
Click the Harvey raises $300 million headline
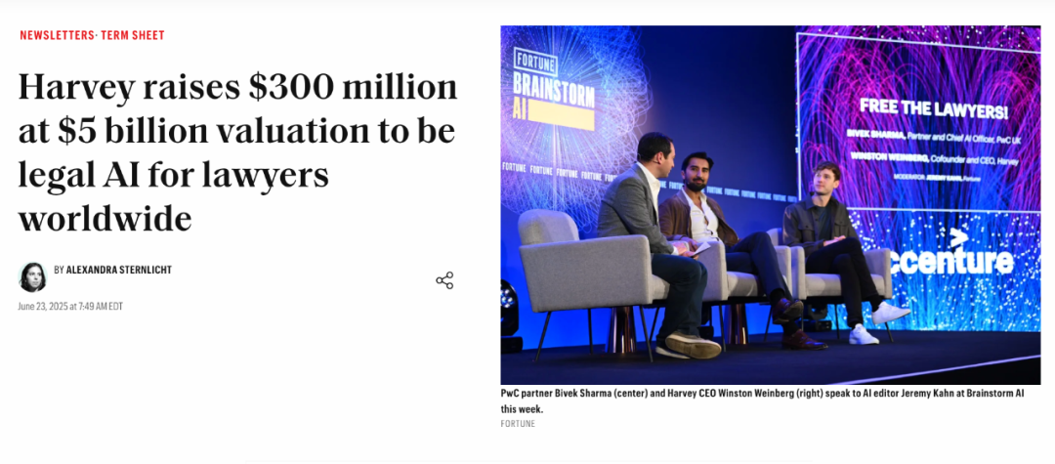pos(236,152)
